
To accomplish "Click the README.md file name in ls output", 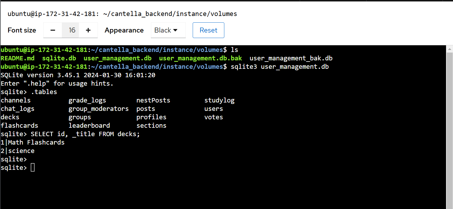I will pyautogui.click(x=17, y=58).
